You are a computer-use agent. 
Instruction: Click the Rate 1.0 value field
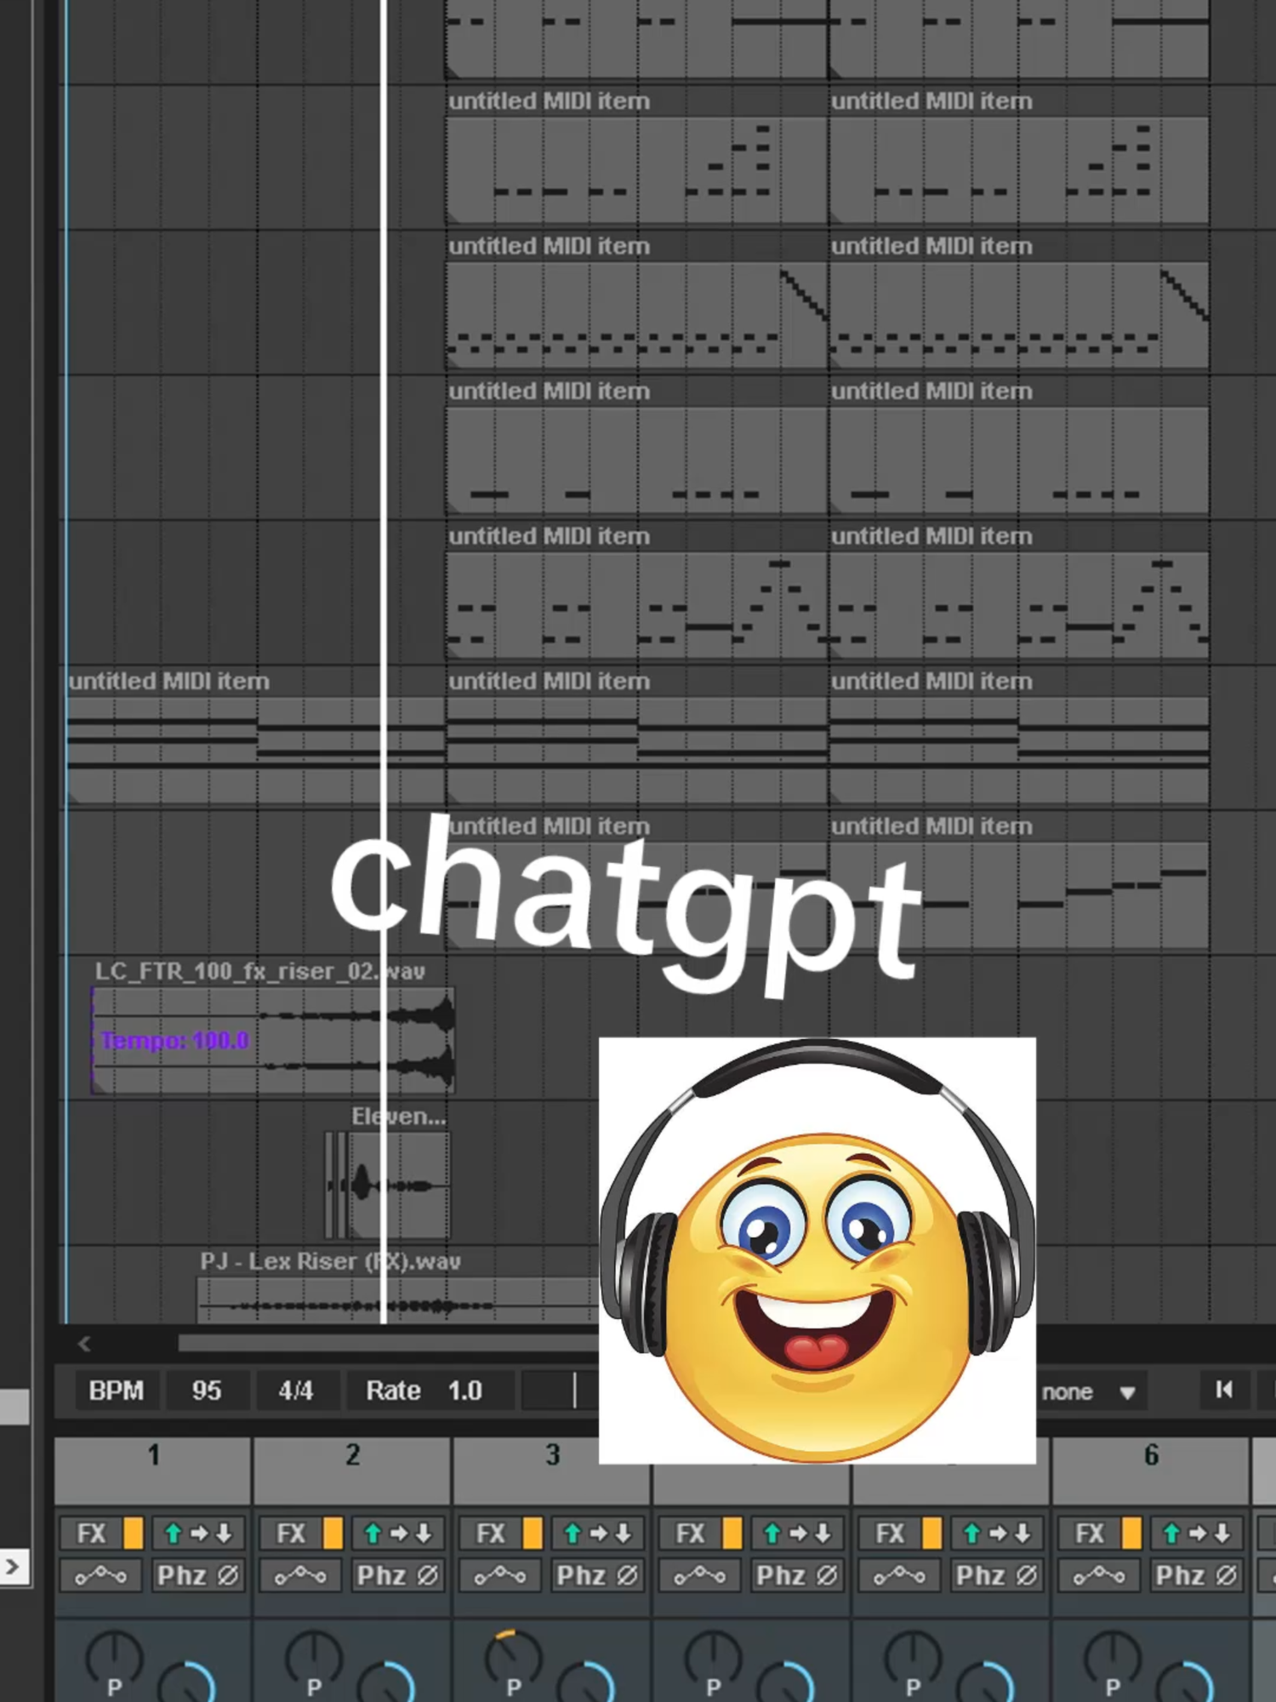[x=465, y=1391]
